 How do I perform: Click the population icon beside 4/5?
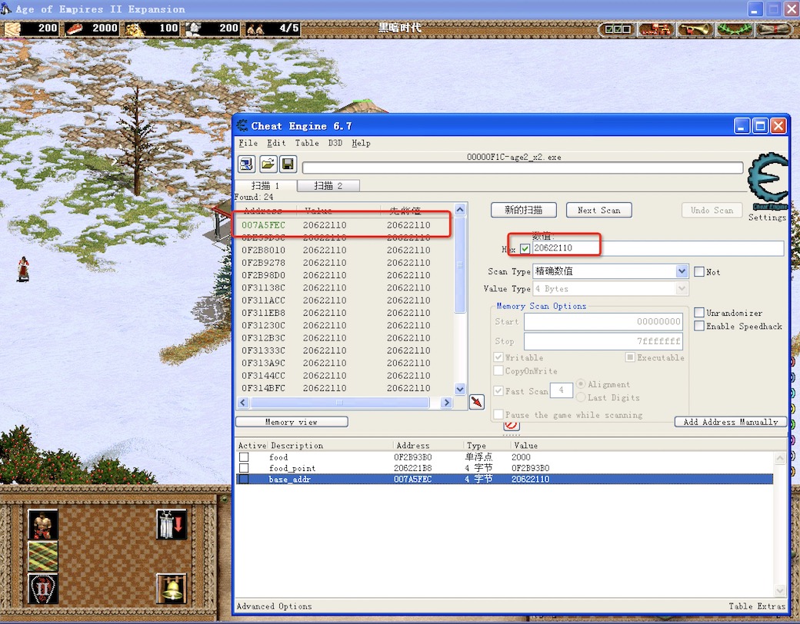click(255, 29)
